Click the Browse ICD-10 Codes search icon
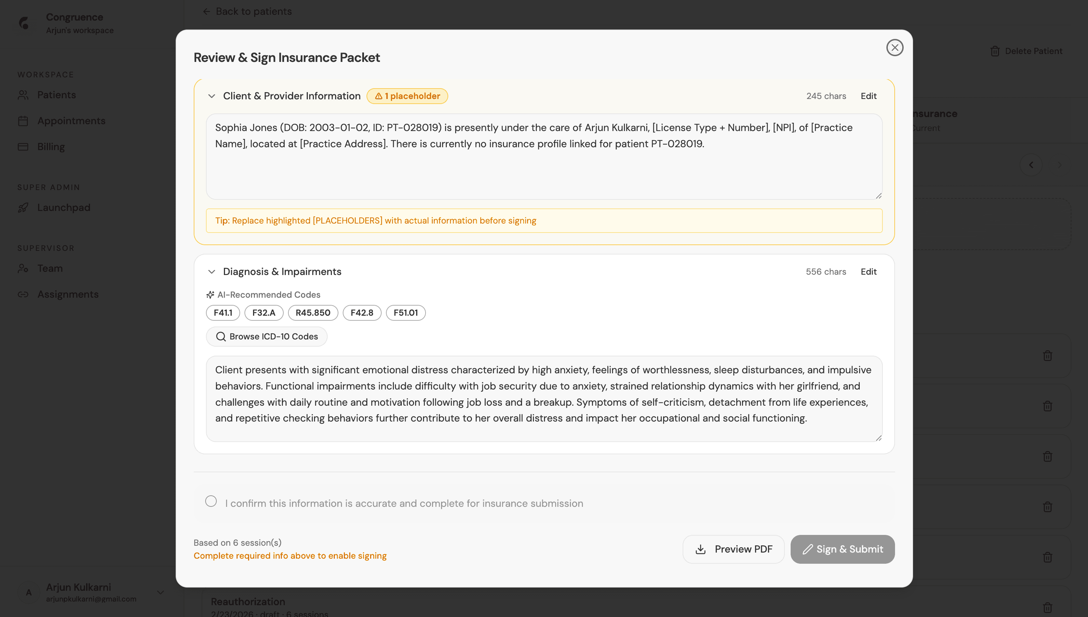1088x617 pixels. 220,337
